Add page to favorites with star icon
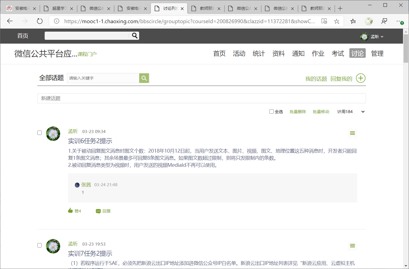 click(x=337, y=21)
